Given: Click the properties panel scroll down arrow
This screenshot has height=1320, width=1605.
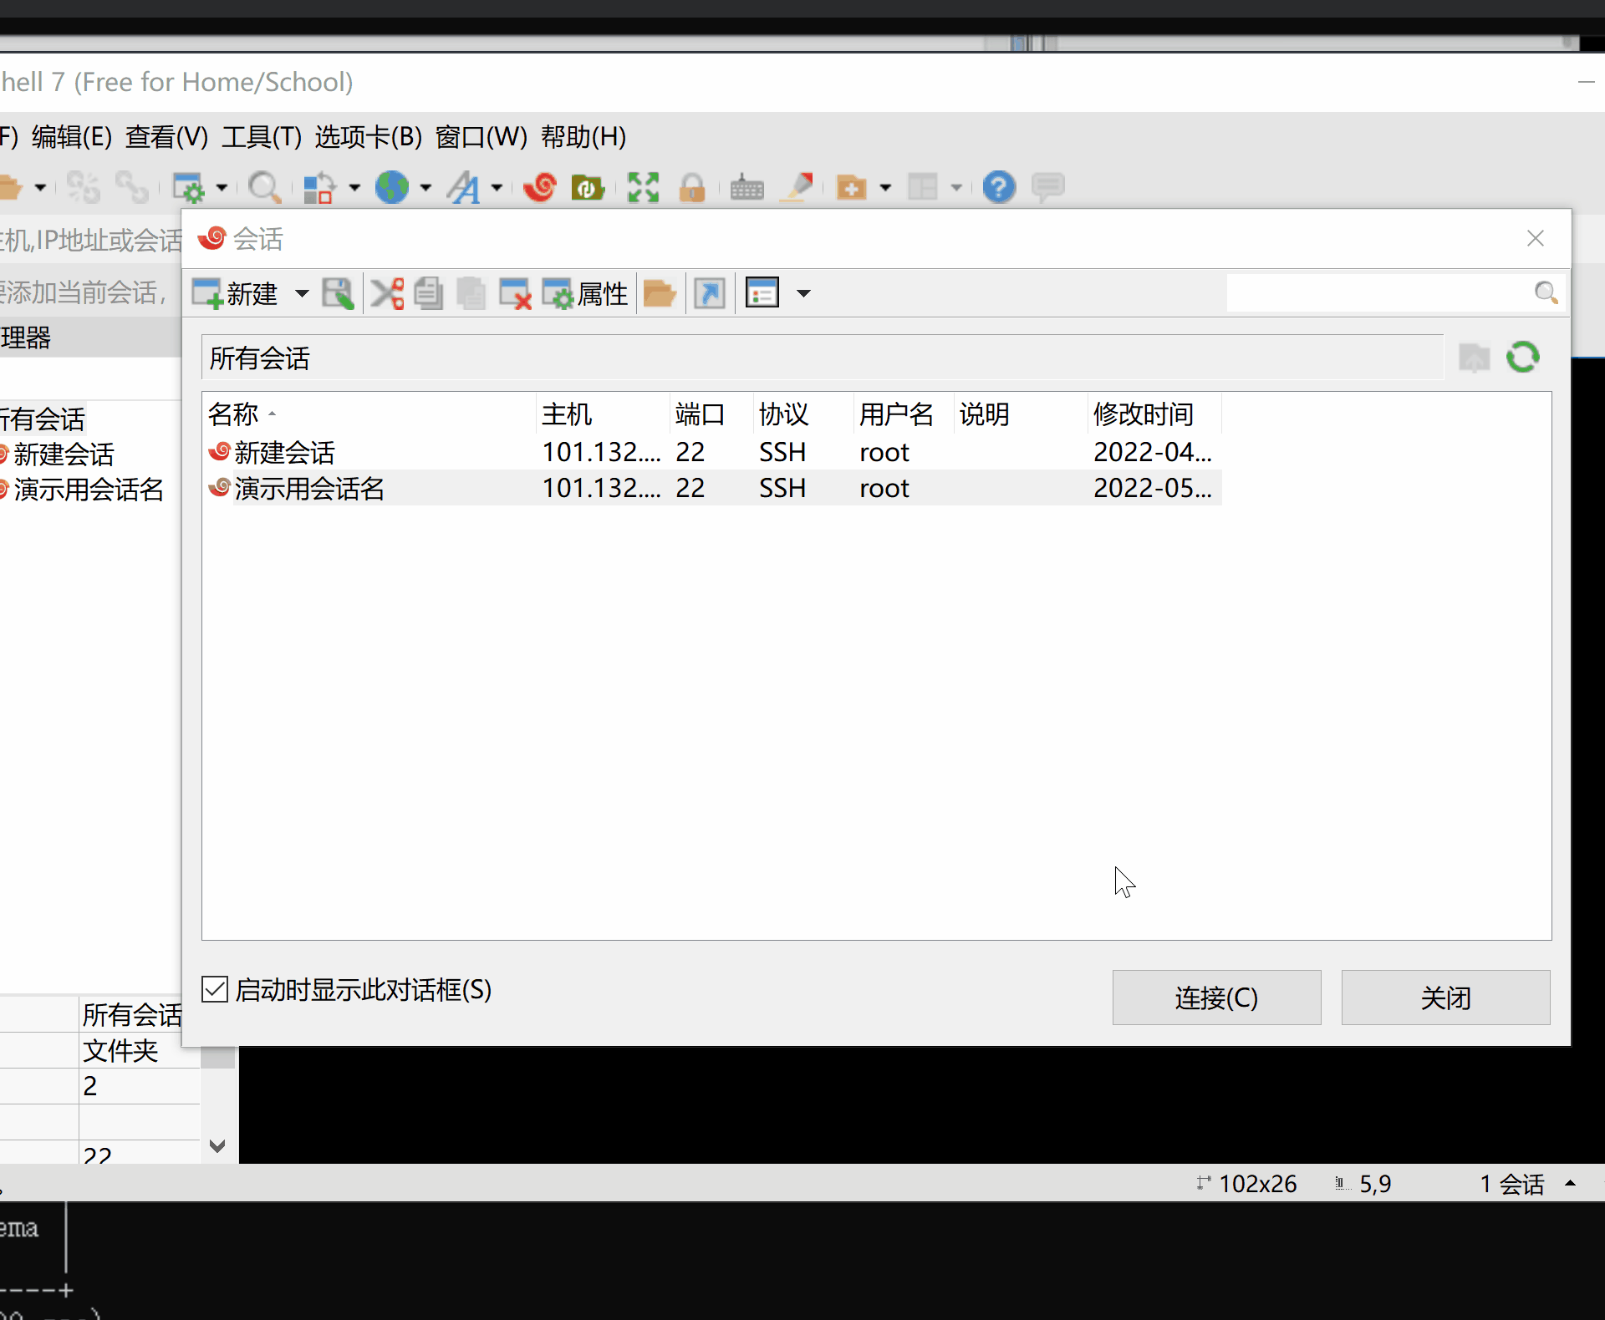Looking at the screenshot, I should tap(217, 1145).
